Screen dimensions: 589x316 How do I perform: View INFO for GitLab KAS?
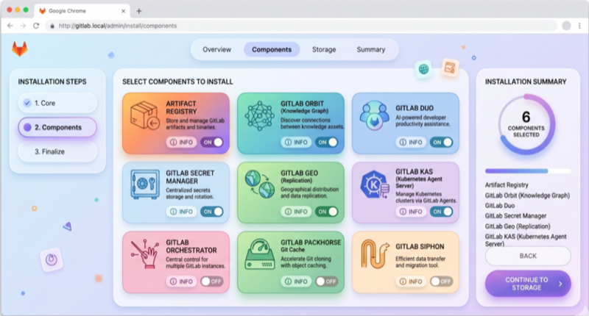411,212
